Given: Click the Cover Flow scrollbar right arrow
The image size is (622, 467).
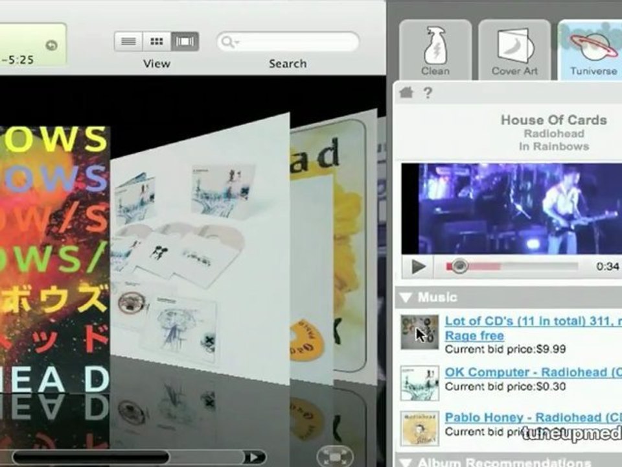Looking at the screenshot, I should [x=254, y=457].
